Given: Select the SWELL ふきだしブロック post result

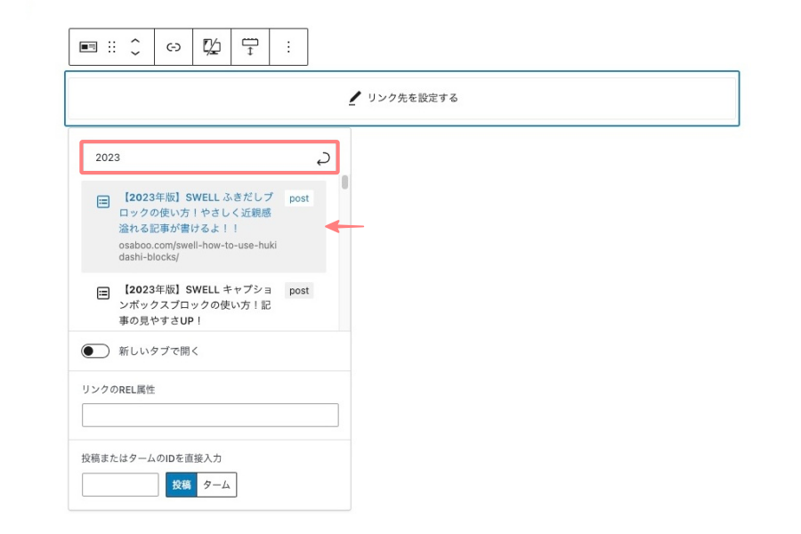Looking at the screenshot, I should click(x=195, y=214).
